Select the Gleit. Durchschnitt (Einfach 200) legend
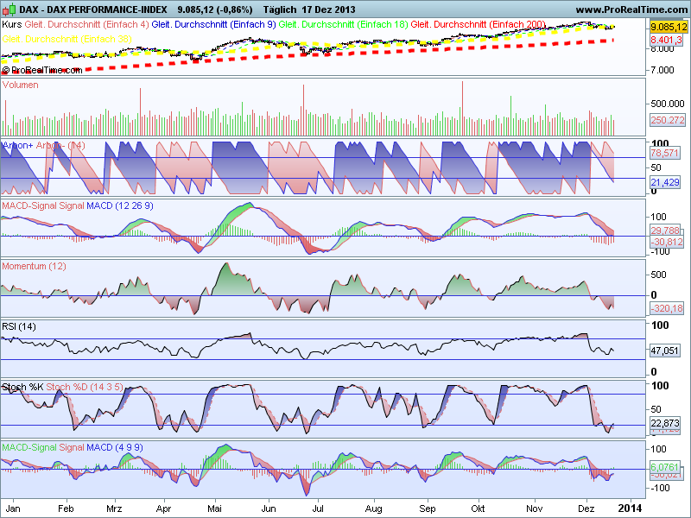The width and height of the screenshot is (691, 518). click(x=479, y=24)
